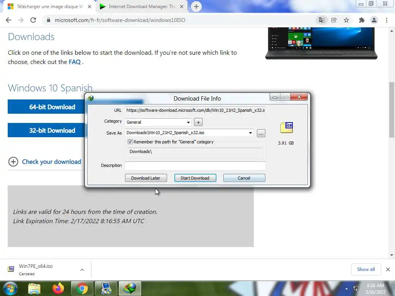The width and height of the screenshot is (395, 296).
Task: Click the Downloads\ remembered path field
Action: click(195, 151)
